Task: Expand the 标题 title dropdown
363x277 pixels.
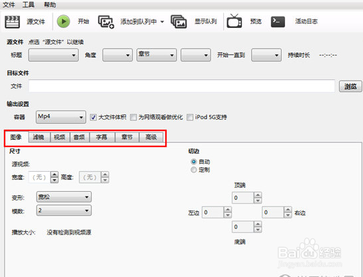Action: click(x=53, y=55)
